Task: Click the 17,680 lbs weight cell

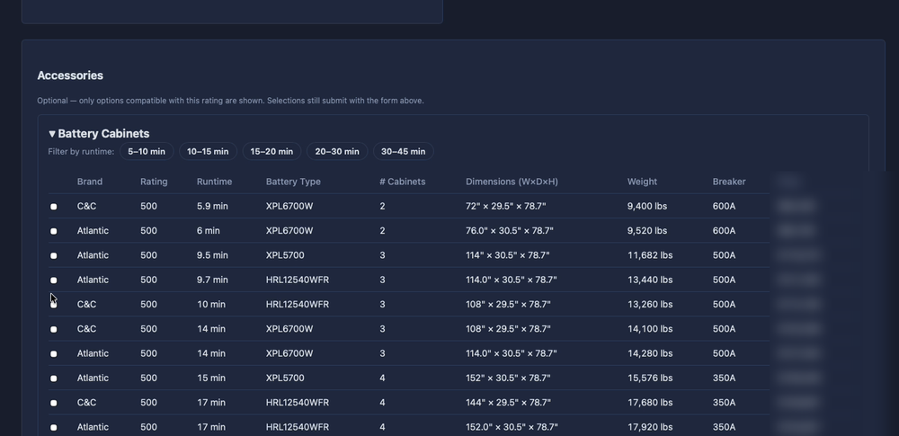Action: 650,403
